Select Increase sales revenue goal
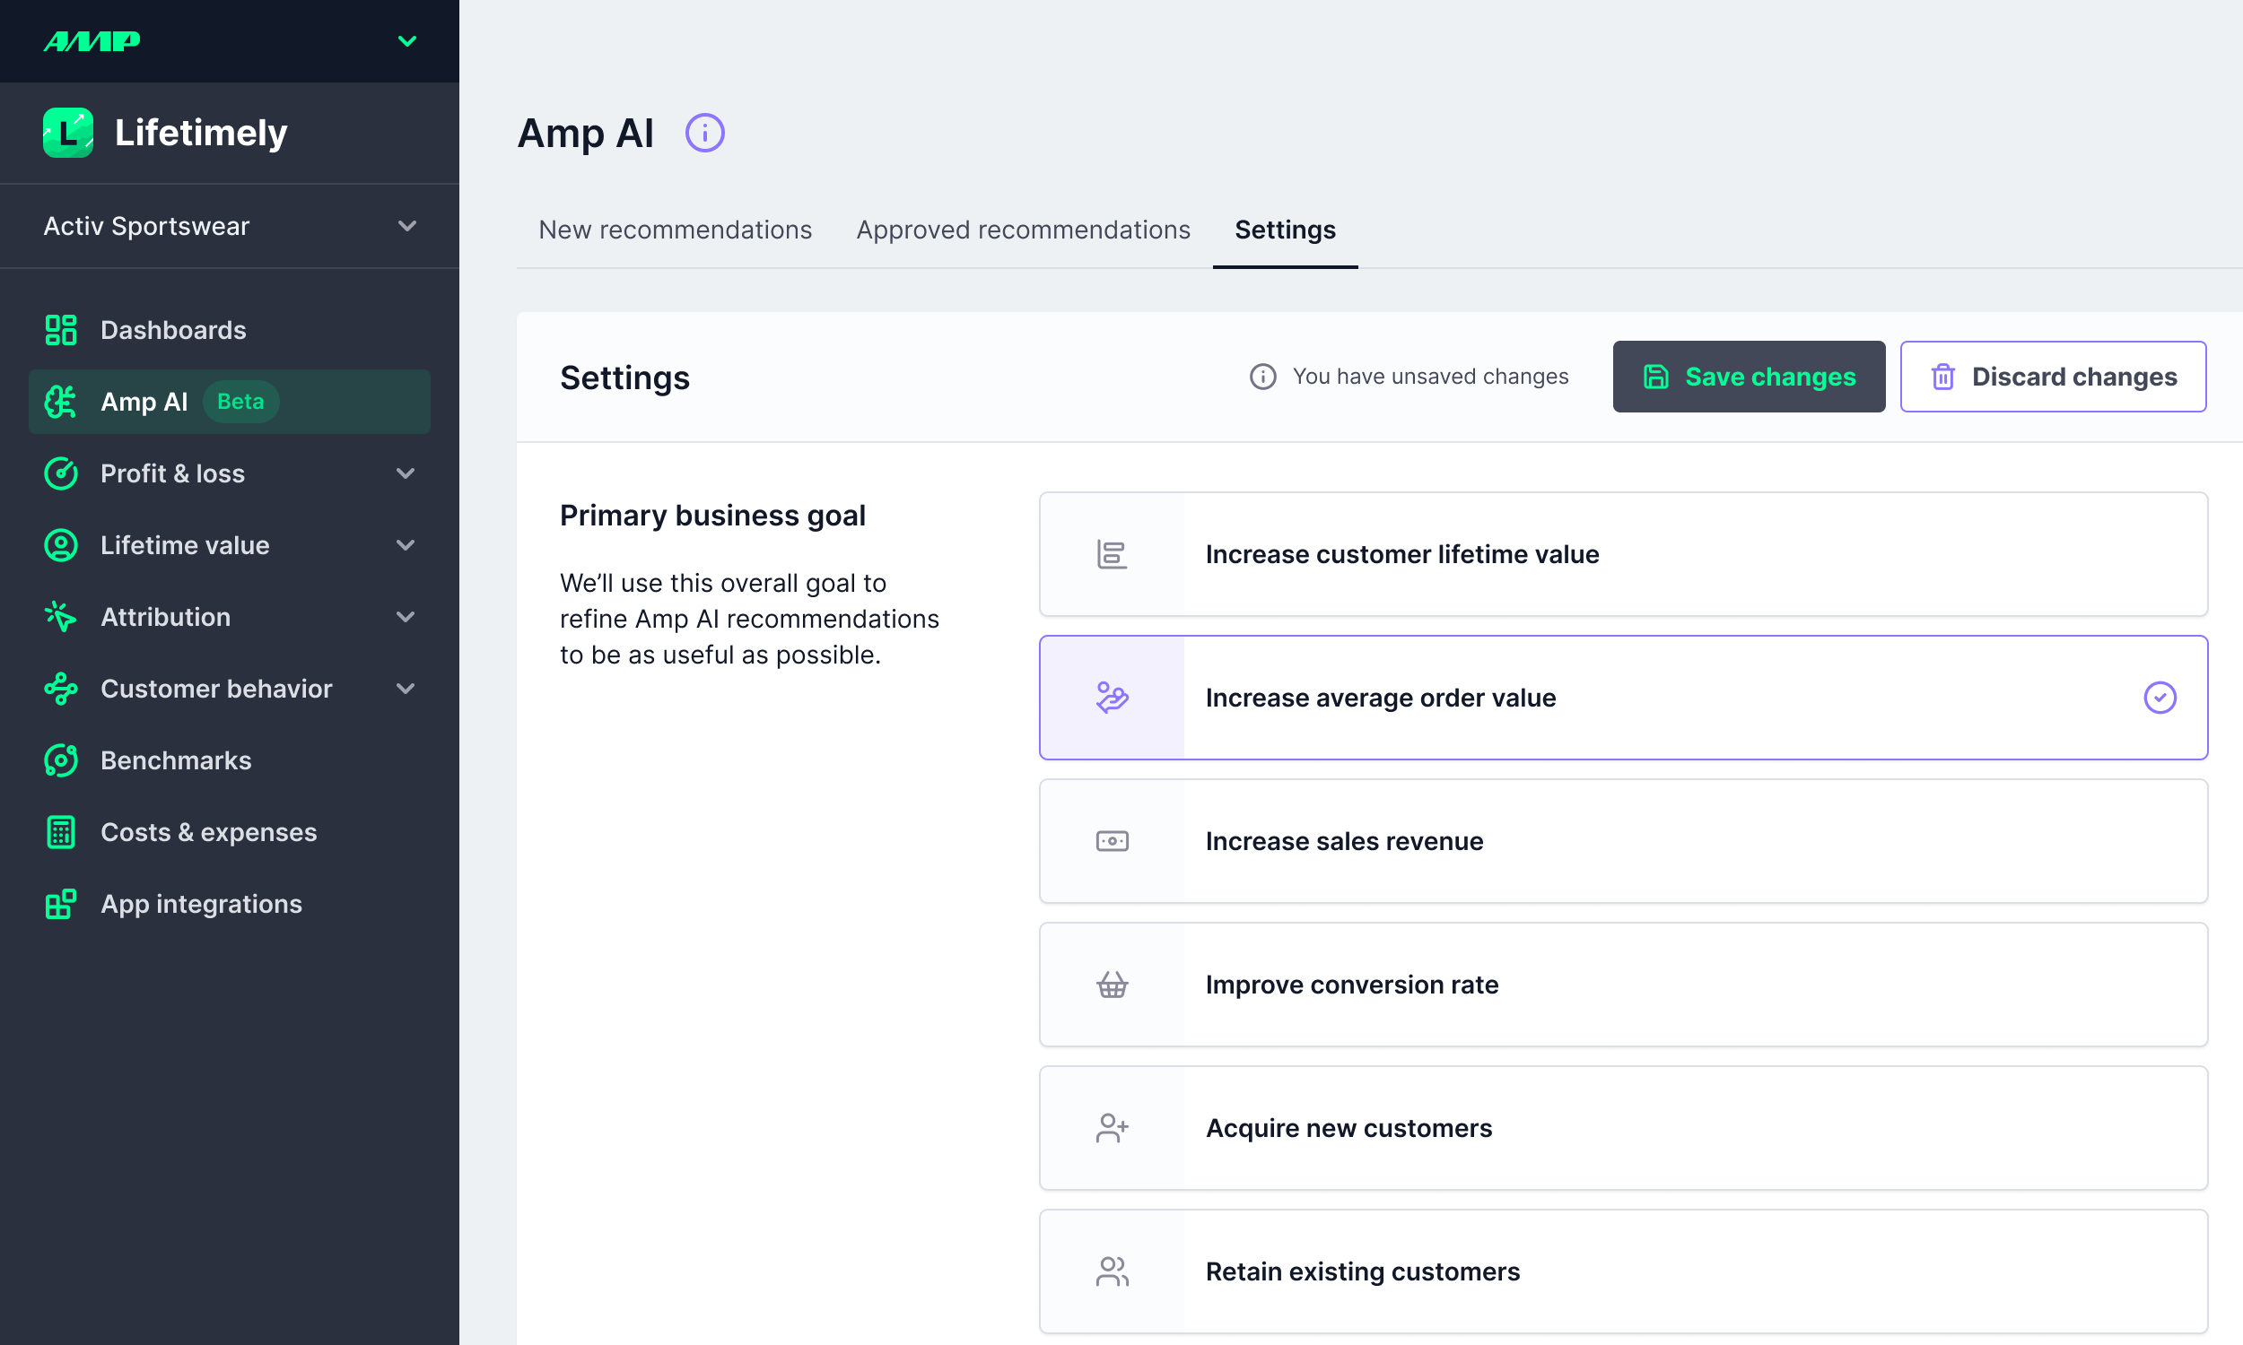Viewport: 2243px width, 1345px height. pyautogui.click(x=1622, y=841)
